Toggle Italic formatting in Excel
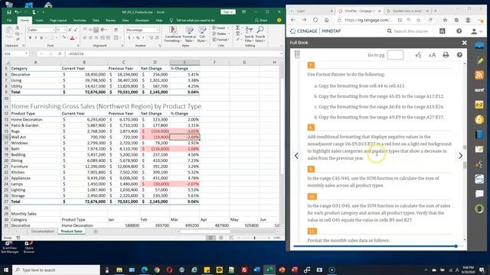 point(36,37)
